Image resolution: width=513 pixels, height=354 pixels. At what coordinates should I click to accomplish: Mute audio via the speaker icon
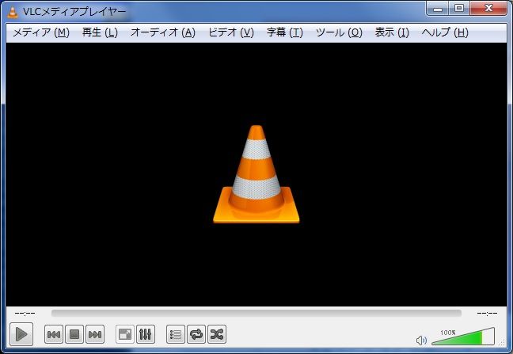tap(421, 341)
